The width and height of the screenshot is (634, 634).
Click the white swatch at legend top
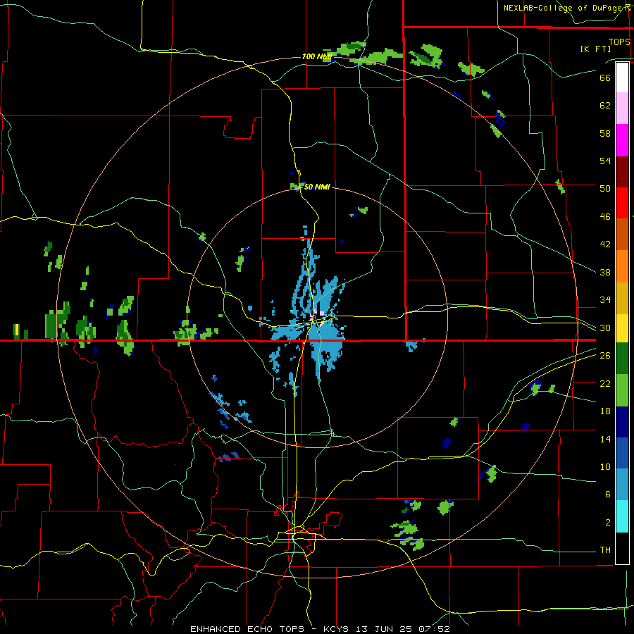coord(622,77)
